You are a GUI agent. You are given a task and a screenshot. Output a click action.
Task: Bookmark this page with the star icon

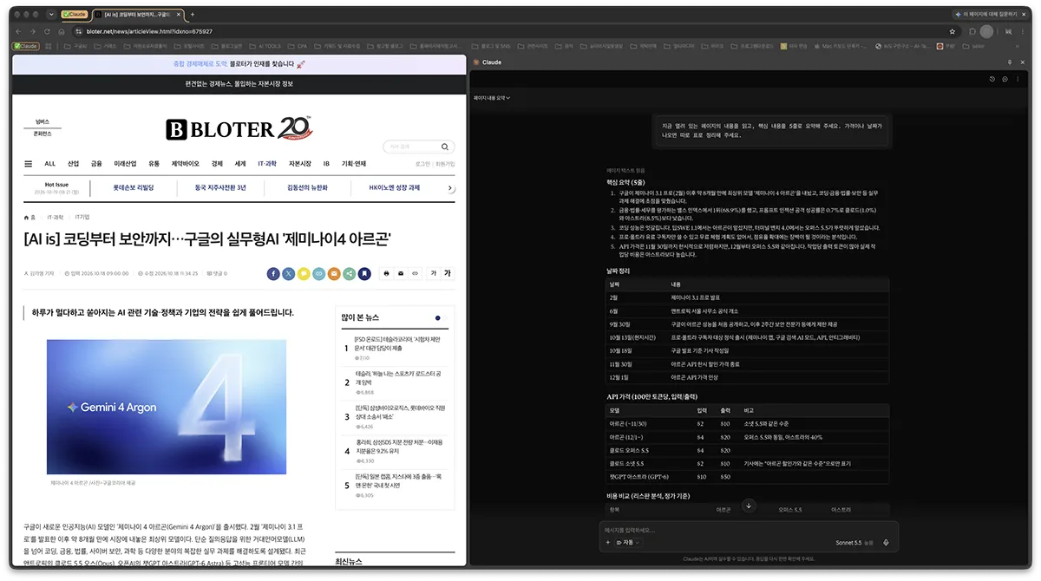[952, 31]
